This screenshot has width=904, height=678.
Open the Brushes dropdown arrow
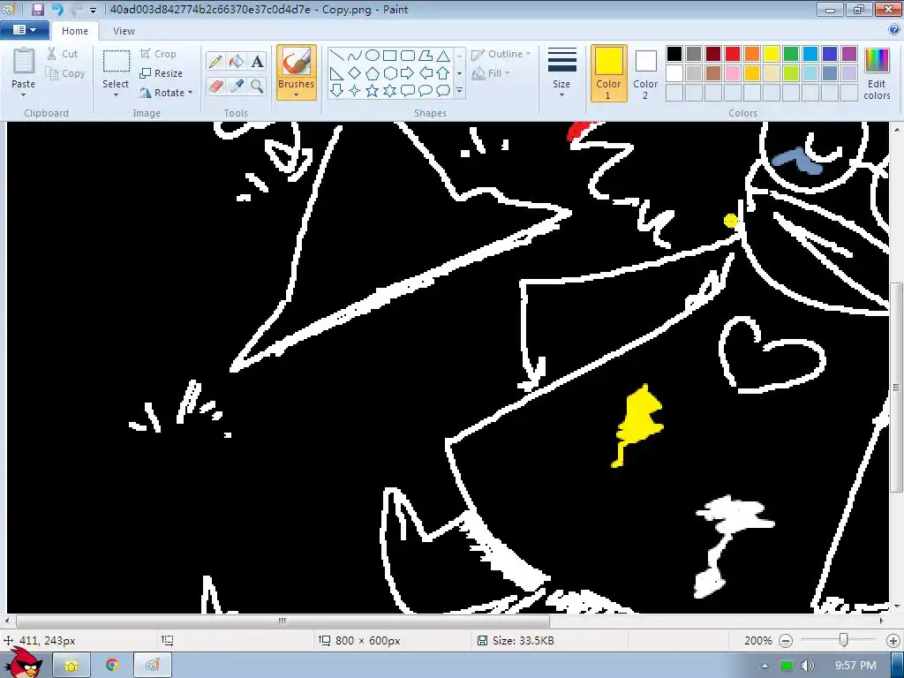297,95
